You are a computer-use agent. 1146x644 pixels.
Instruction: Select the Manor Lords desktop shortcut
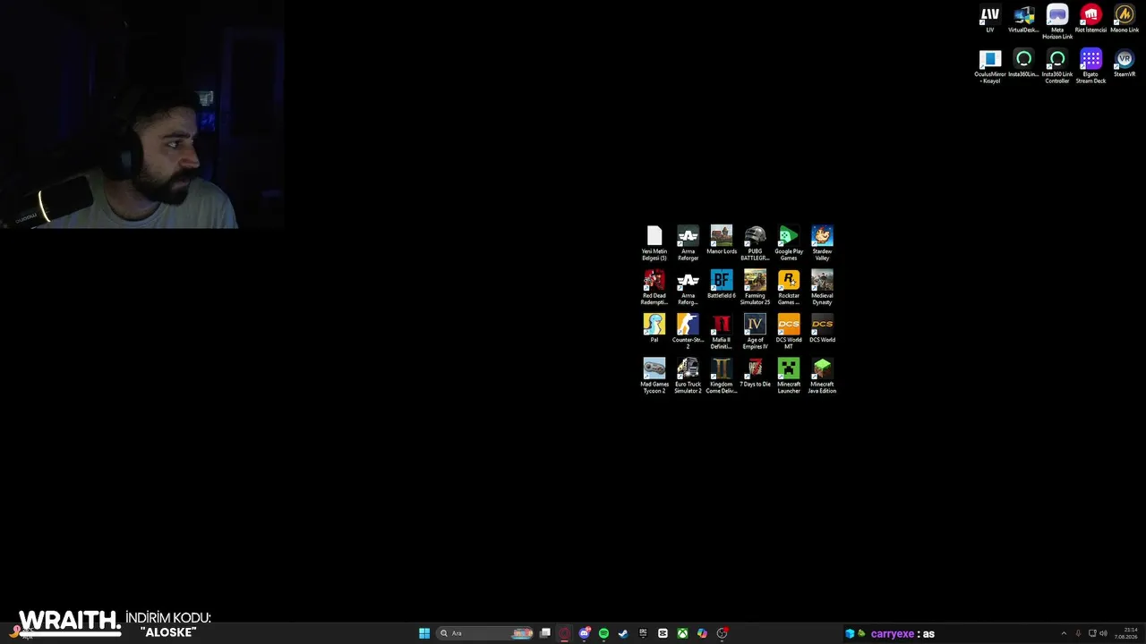pyautogui.click(x=722, y=241)
